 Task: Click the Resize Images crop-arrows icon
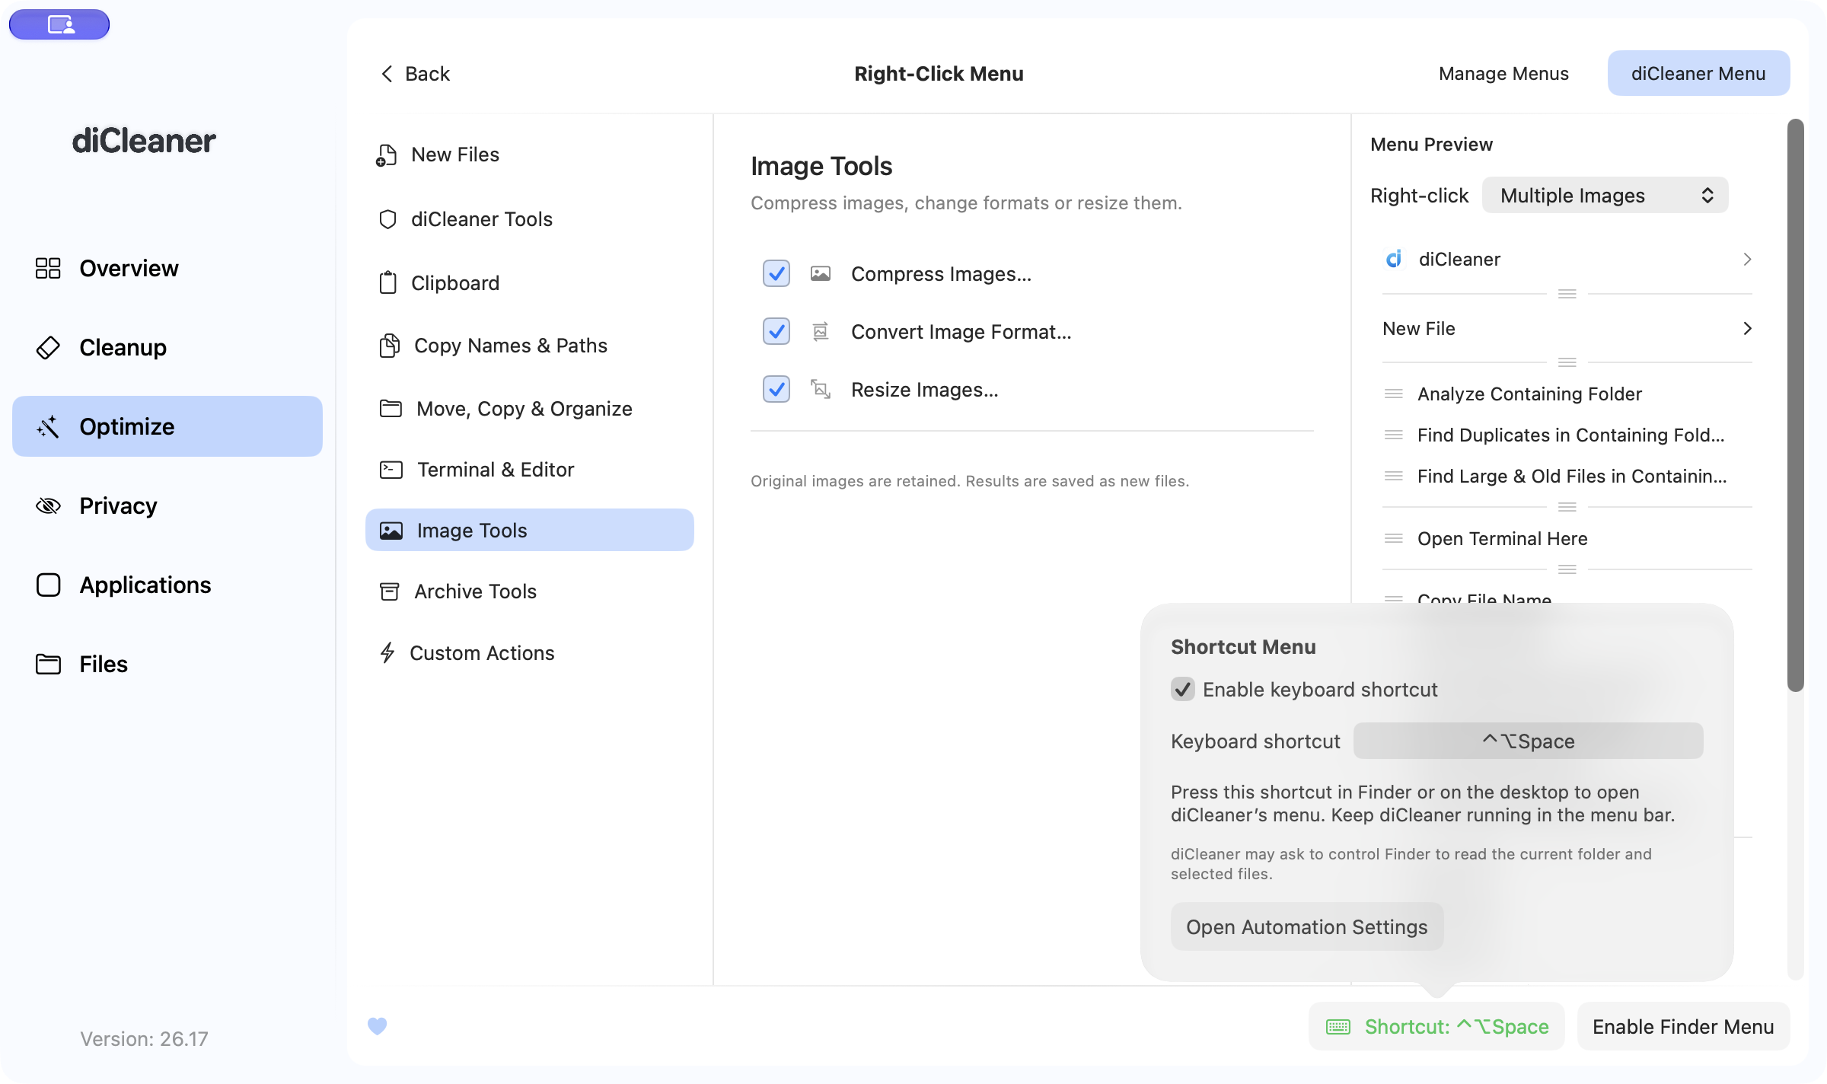(x=820, y=389)
